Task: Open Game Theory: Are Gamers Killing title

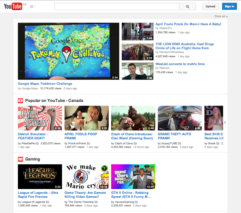Action: (85, 195)
